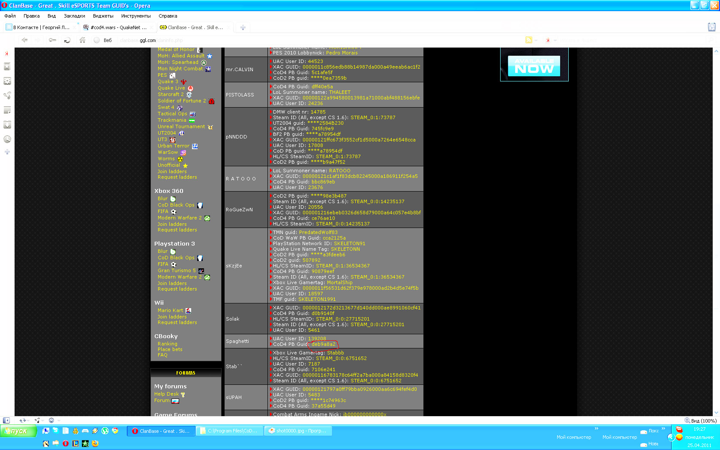Expand the Opera Turbo dropdown arrow
The image size is (720, 450).
(58, 420)
